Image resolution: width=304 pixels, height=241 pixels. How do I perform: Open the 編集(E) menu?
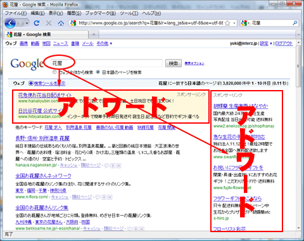[x=37, y=13]
